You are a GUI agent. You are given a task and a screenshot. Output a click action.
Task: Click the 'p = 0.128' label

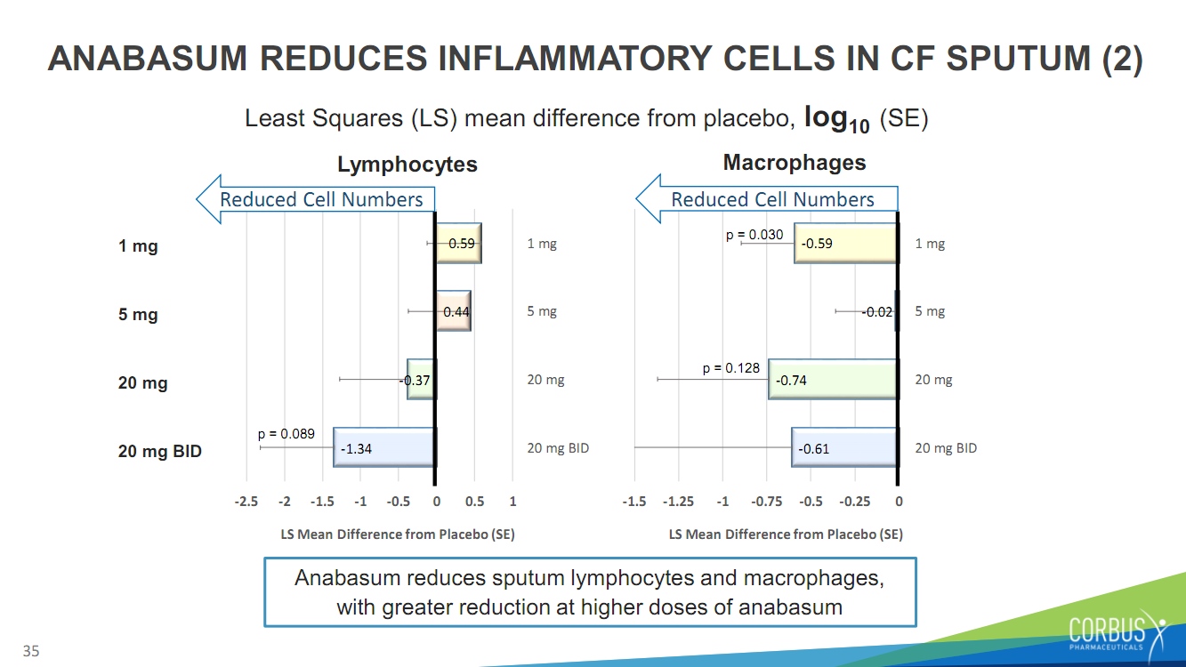tap(731, 366)
